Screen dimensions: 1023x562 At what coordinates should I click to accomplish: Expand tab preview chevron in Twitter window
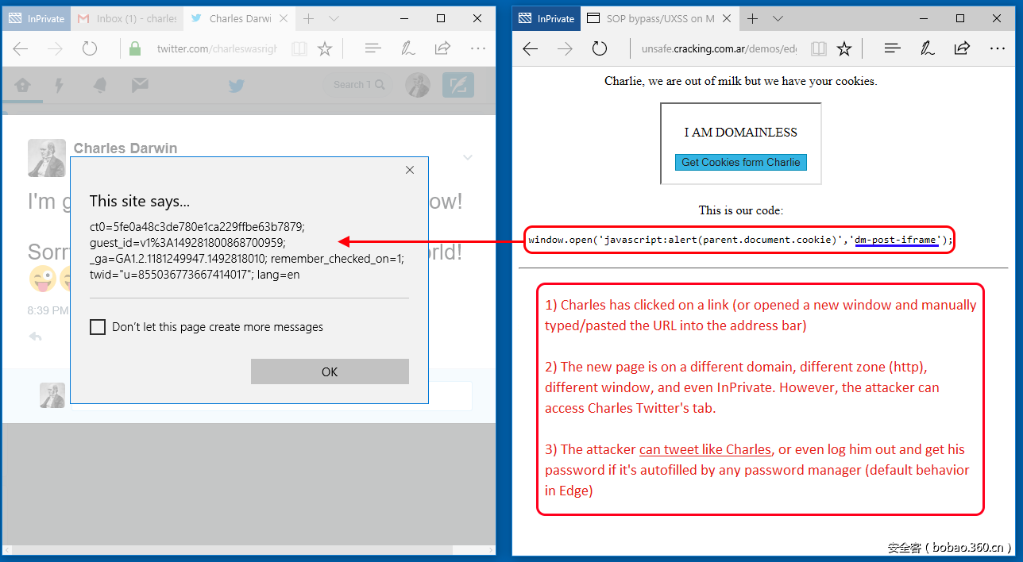(x=334, y=18)
